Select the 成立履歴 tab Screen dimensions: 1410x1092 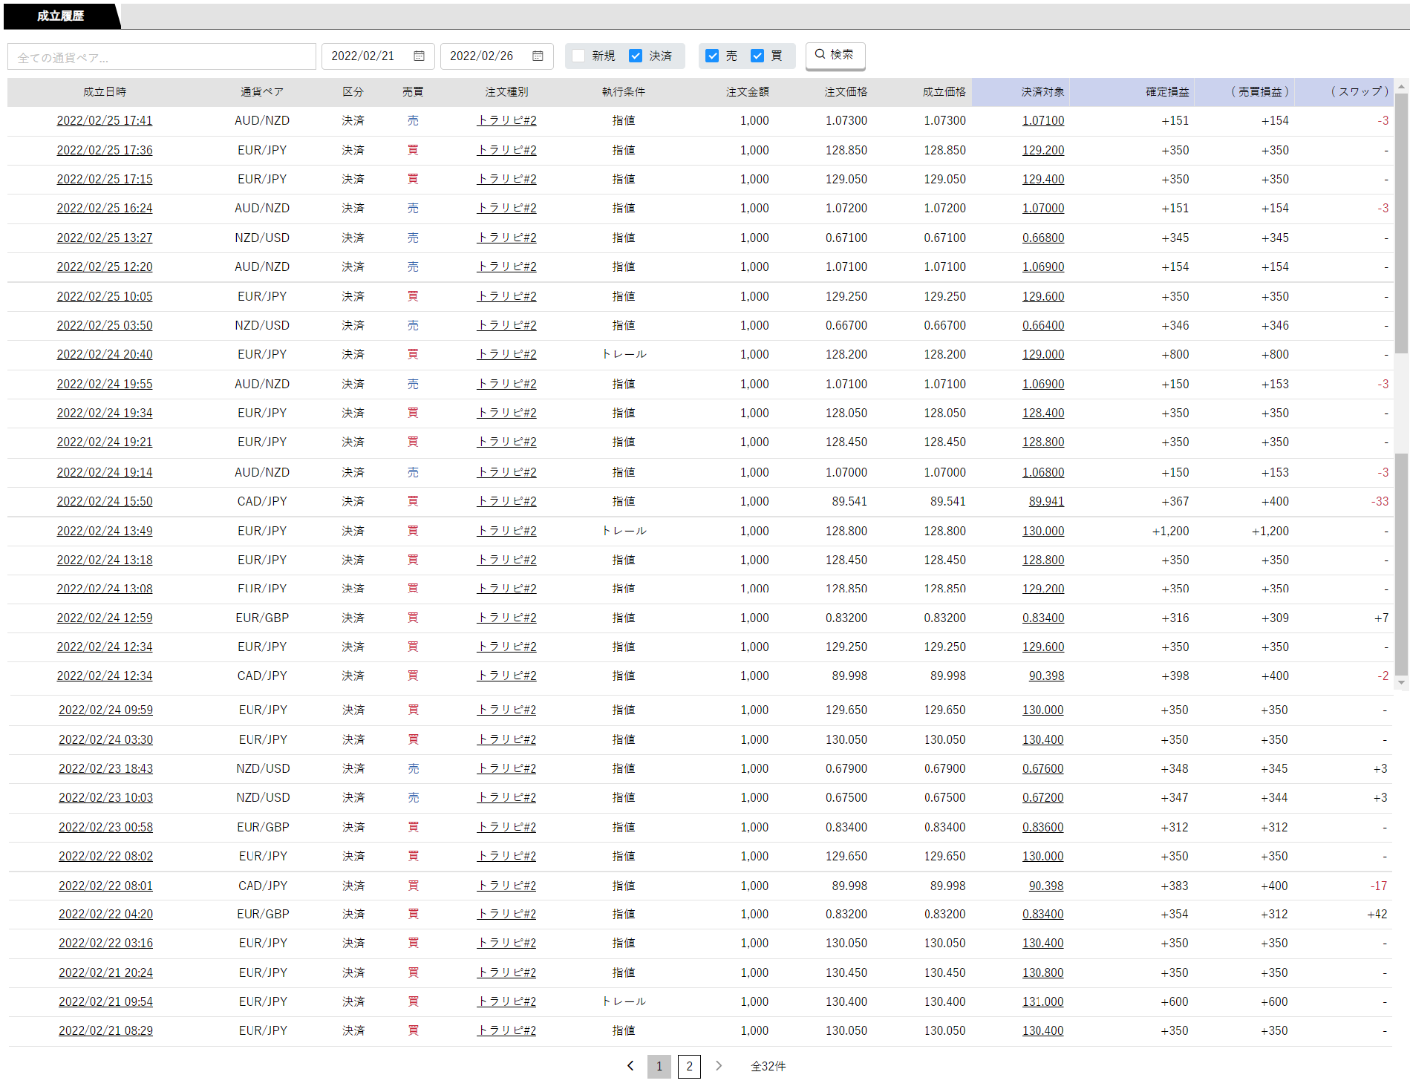point(61,16)
